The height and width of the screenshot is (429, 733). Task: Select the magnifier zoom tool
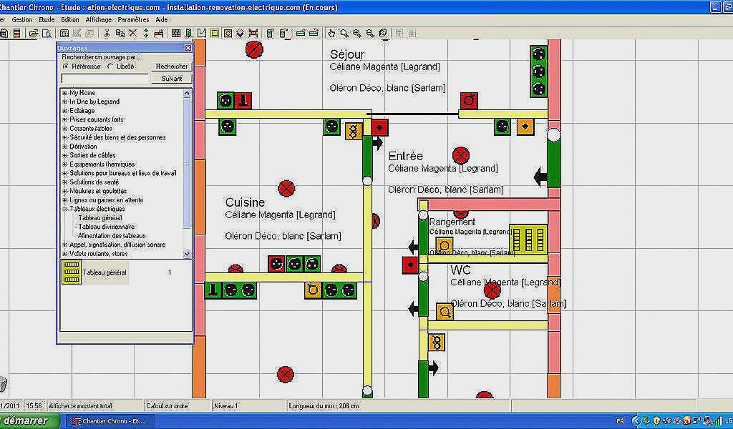pyautogui.click(x=344, y=33)
